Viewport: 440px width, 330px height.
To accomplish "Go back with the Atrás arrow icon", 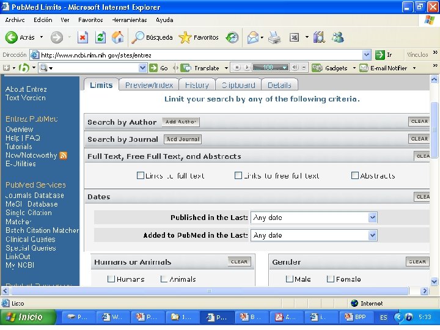I will point(12,37).
